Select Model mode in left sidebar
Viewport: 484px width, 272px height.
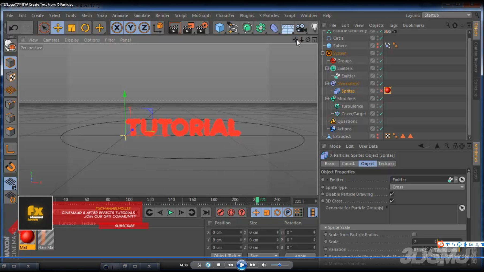tap(10, 63)
